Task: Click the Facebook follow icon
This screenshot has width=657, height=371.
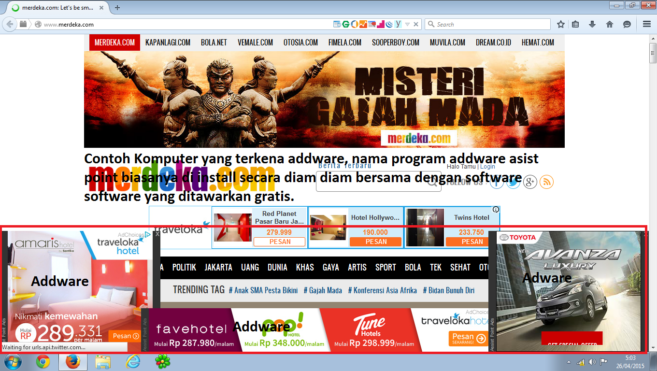Action: click(497, 182)
